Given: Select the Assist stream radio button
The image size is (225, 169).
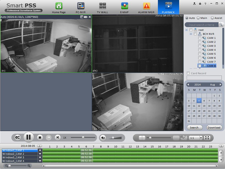Looking at the screenshot, I should pyautogui.click(x=212, y=18).
